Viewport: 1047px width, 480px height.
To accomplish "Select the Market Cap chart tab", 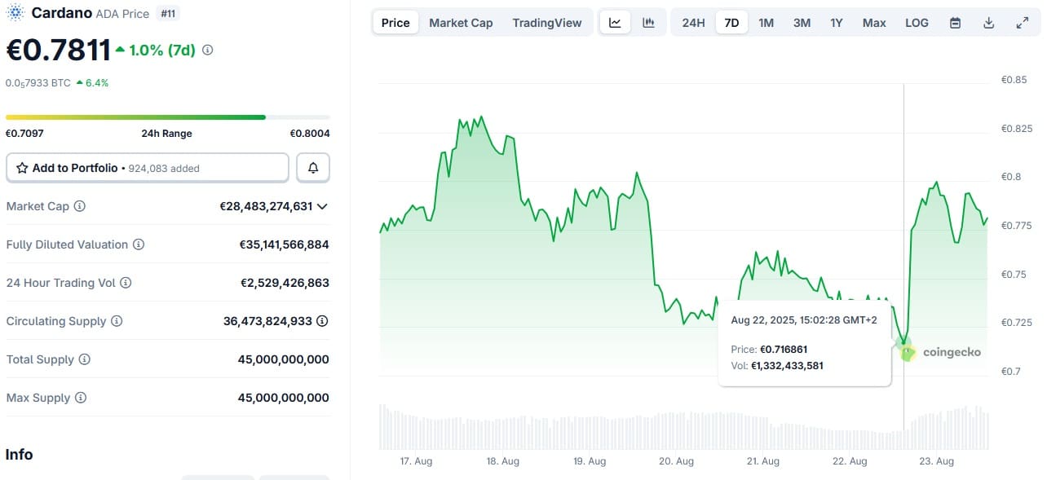I will 461,23.
